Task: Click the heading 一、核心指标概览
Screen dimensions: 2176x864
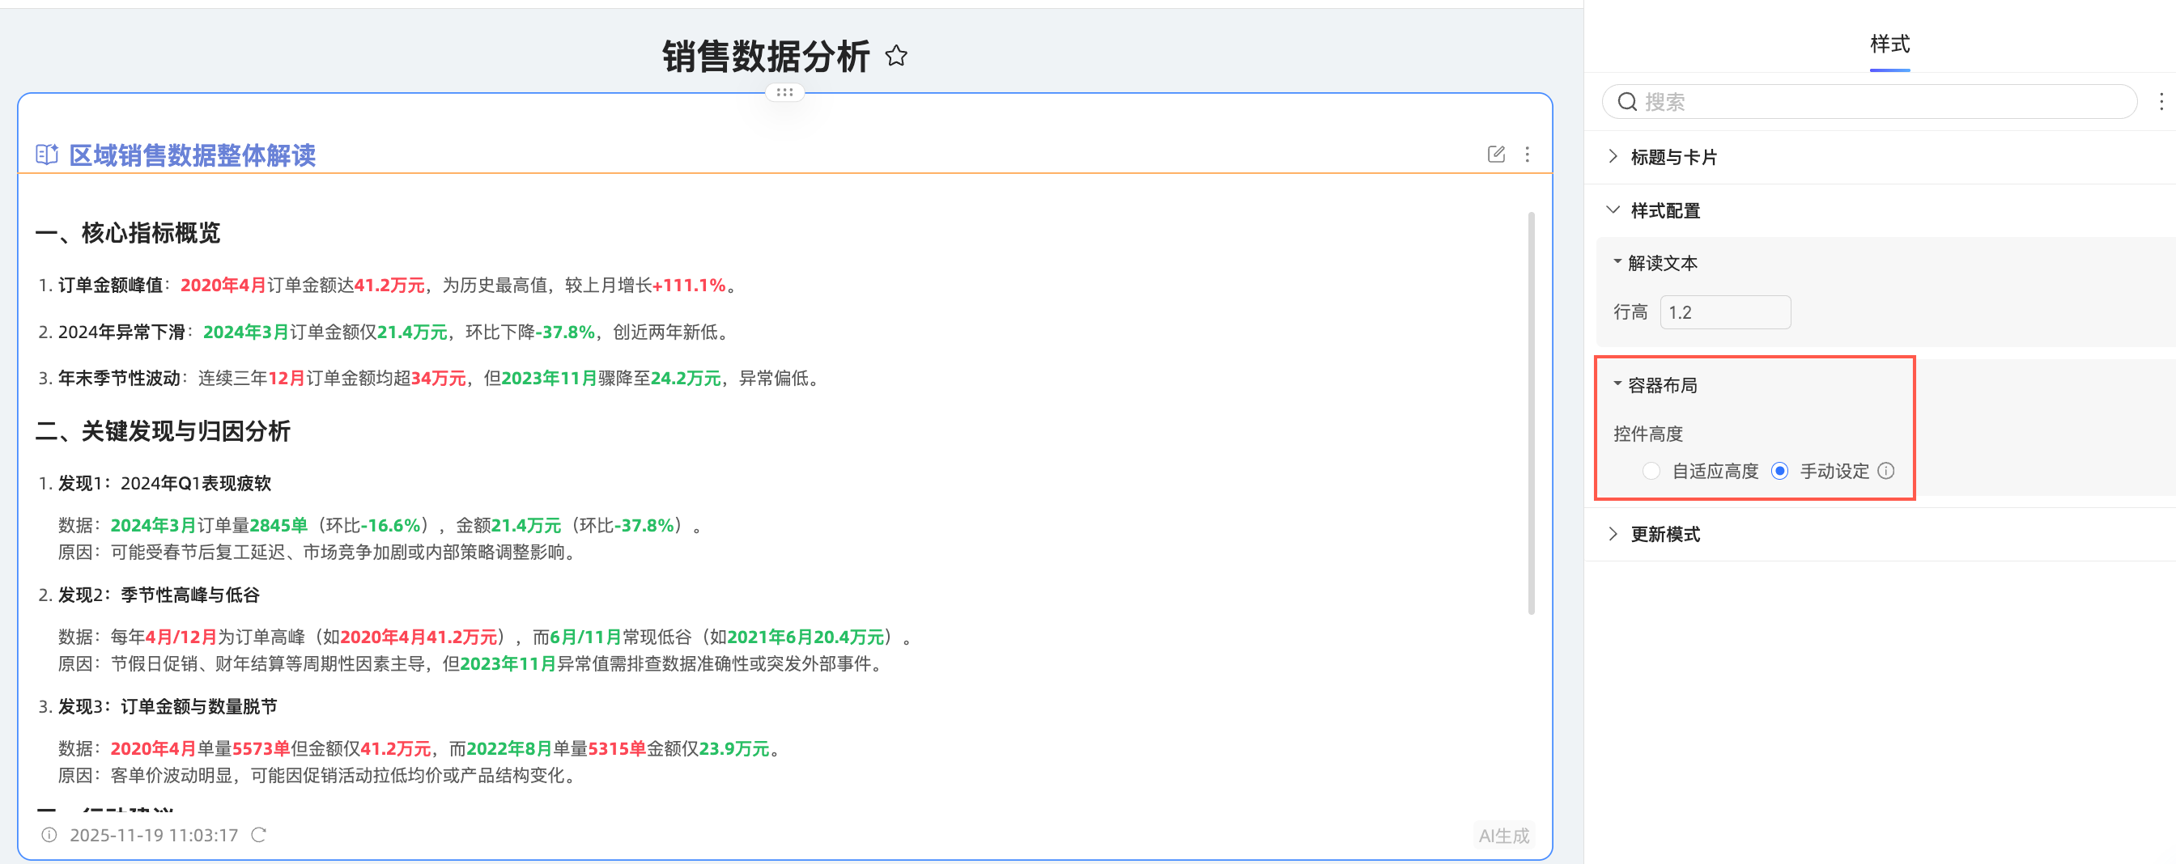Action: (129, 233)
